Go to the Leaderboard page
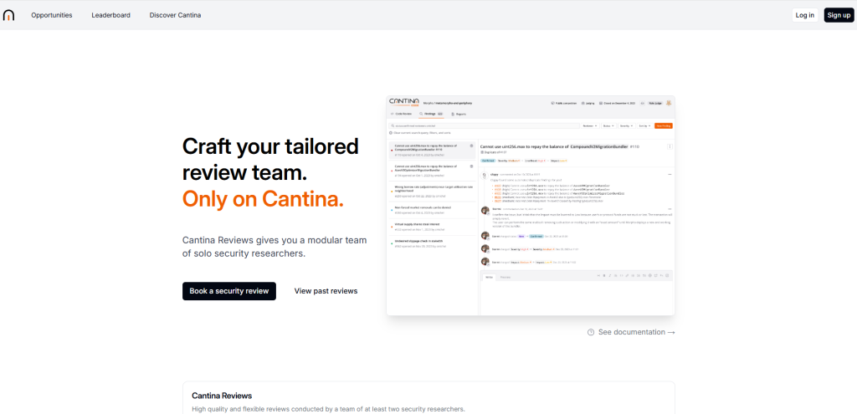This screenshot has width=857, height=414. [111, 15]
